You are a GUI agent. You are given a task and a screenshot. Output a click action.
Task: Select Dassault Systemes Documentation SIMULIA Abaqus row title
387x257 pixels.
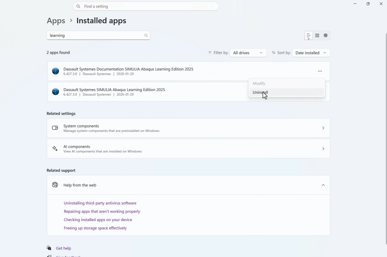point(128,69)
